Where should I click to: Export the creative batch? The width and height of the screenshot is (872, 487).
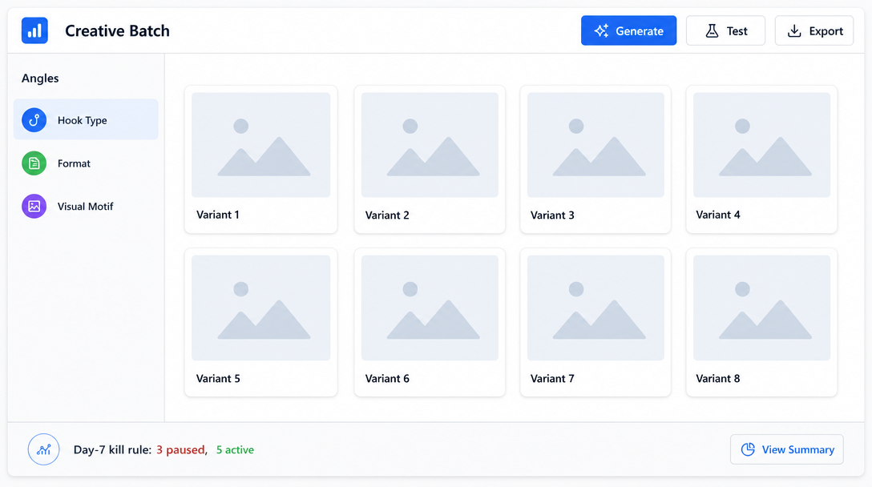click(x=814, y=30)
